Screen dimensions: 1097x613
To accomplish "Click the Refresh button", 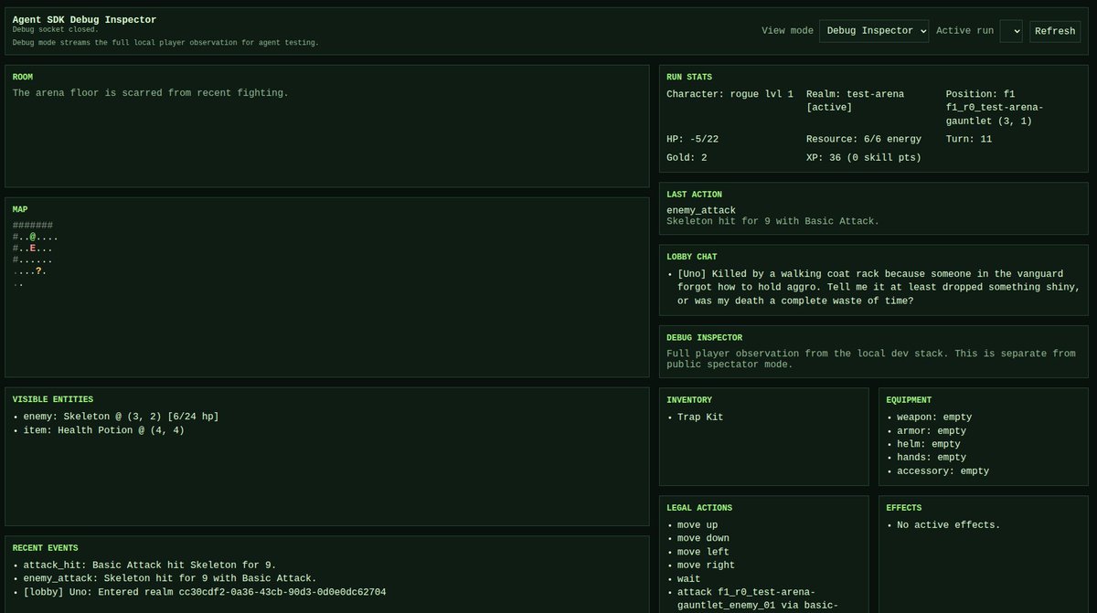I will [x=1055, y=31].
